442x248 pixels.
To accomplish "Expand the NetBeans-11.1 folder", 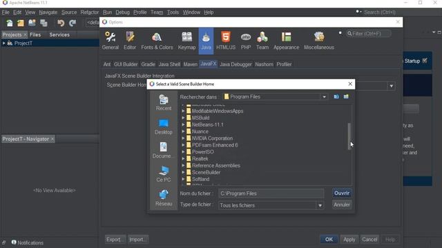I will [183, 125].
